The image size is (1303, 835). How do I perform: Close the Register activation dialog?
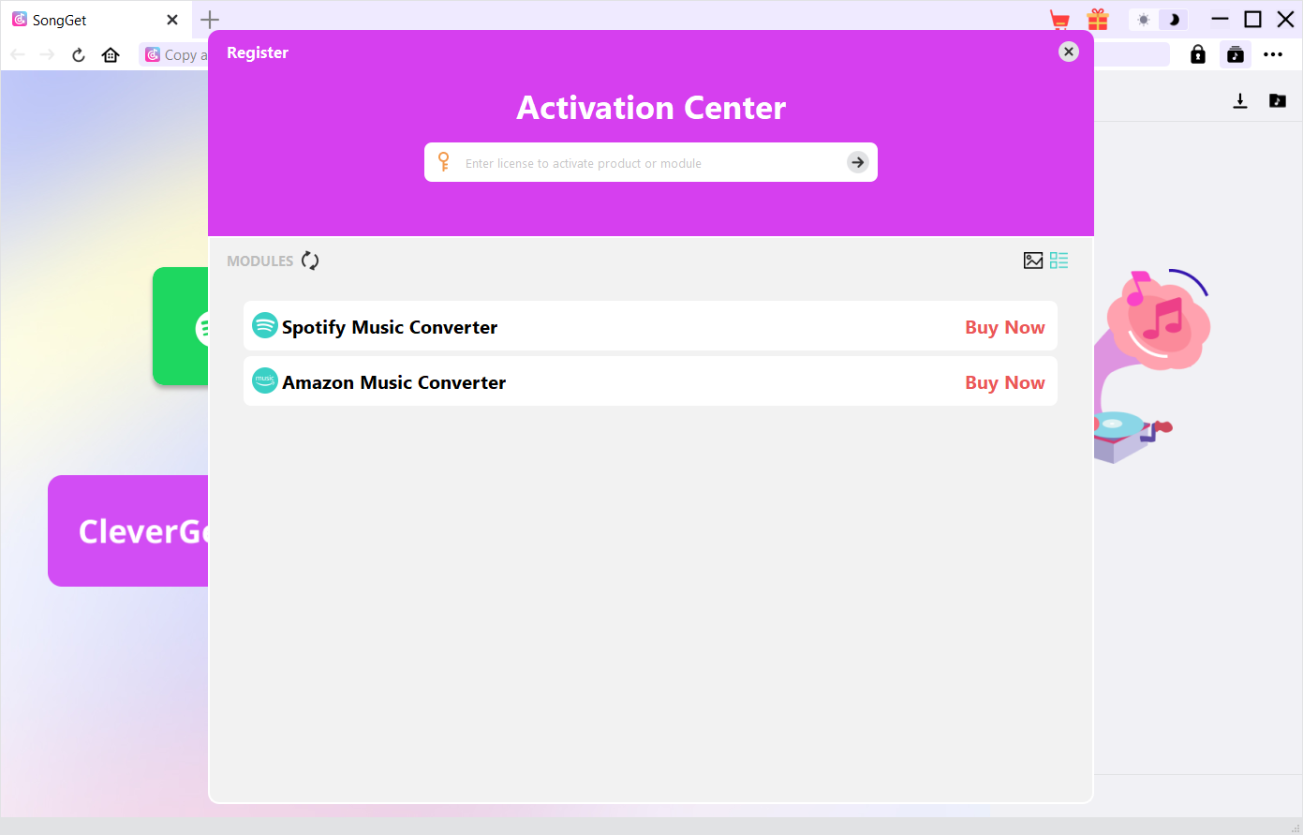[x=1068, y=52]
